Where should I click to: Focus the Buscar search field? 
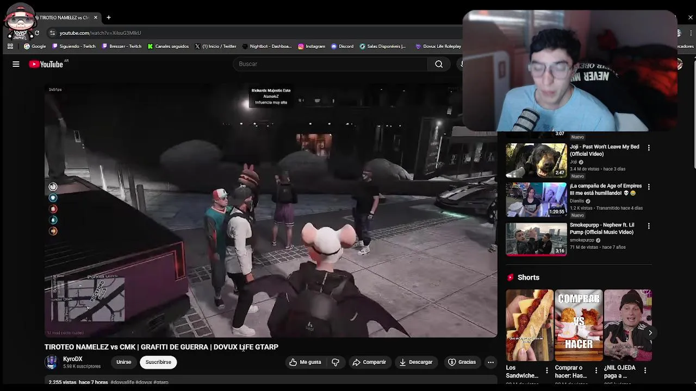(x=331, y=64)
